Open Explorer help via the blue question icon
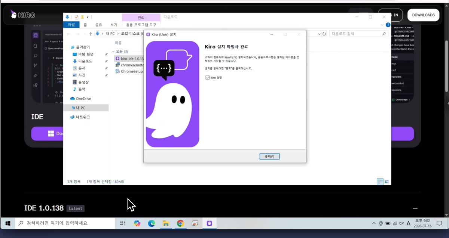Viewport: 449px width, 238px height. coord(388,25)
